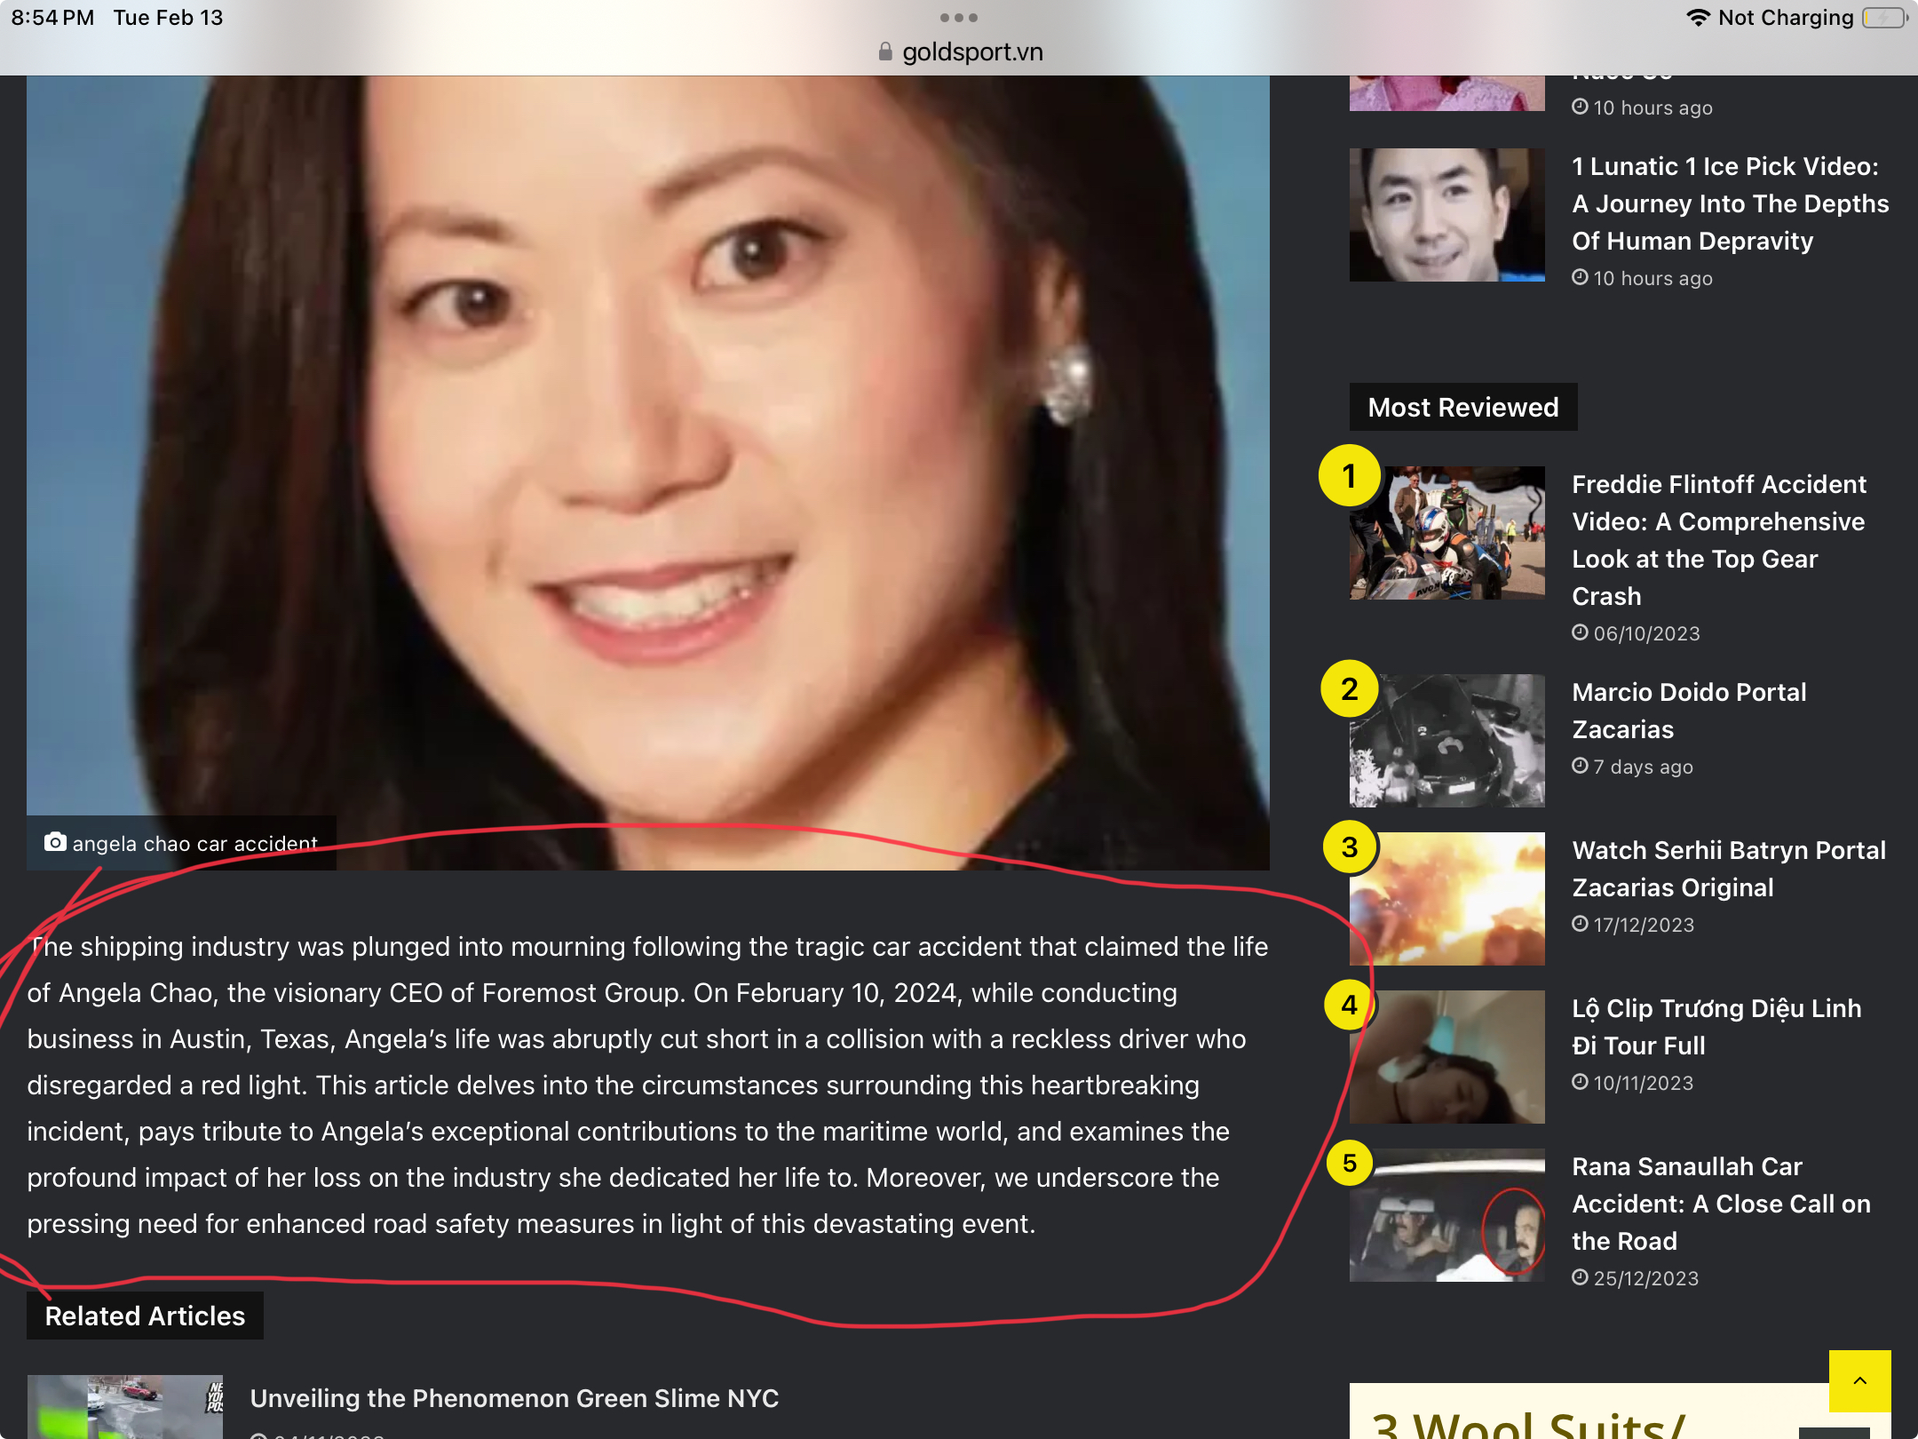
Task: Tap the clock icon beside 17/12/2023
Action: tap(1580, 924)
